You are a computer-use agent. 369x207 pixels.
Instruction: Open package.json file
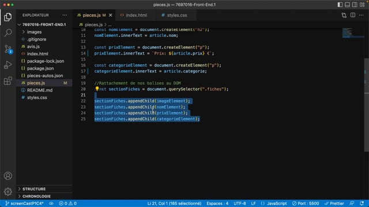pyautogui.click(x=44, y=68)
